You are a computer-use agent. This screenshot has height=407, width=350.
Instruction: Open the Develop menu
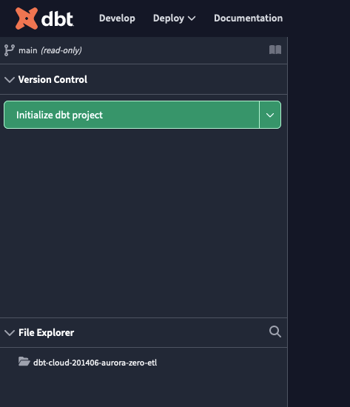117,18
